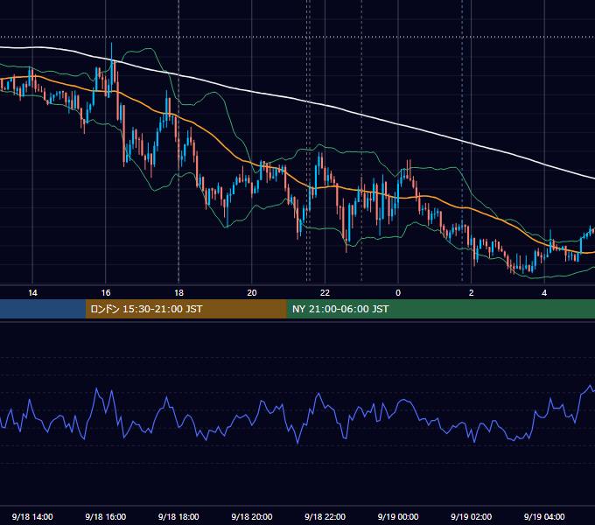Click the ロンドン 15:30-21:00 JST session bar
Screen dimensions: 595x525
185,309
